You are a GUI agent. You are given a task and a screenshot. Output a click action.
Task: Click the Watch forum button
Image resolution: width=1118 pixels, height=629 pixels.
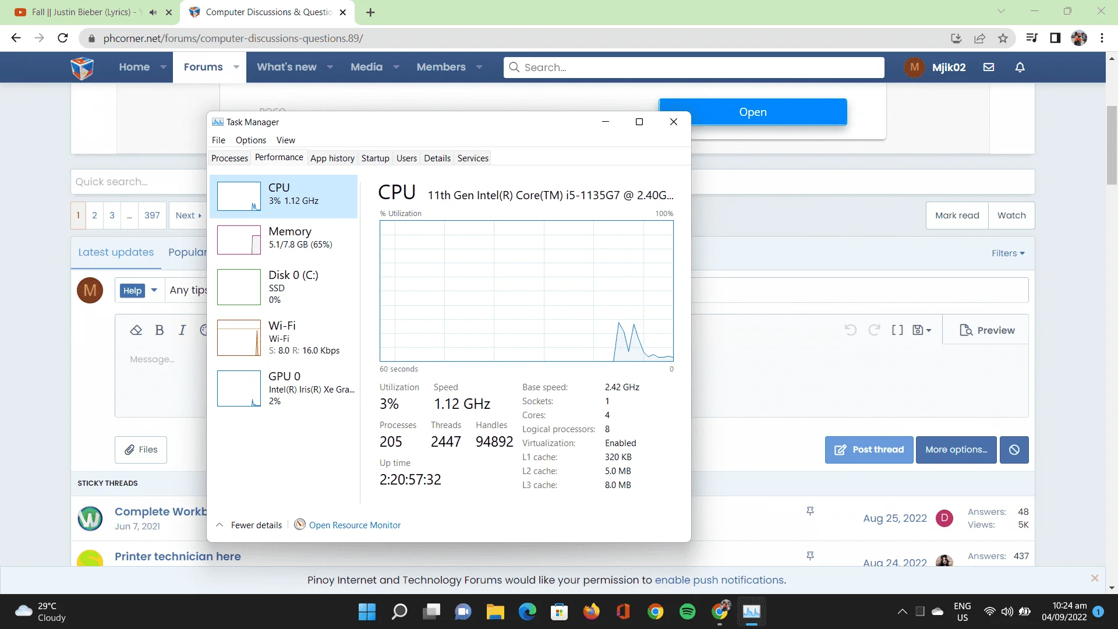[x=1011, y=215]
